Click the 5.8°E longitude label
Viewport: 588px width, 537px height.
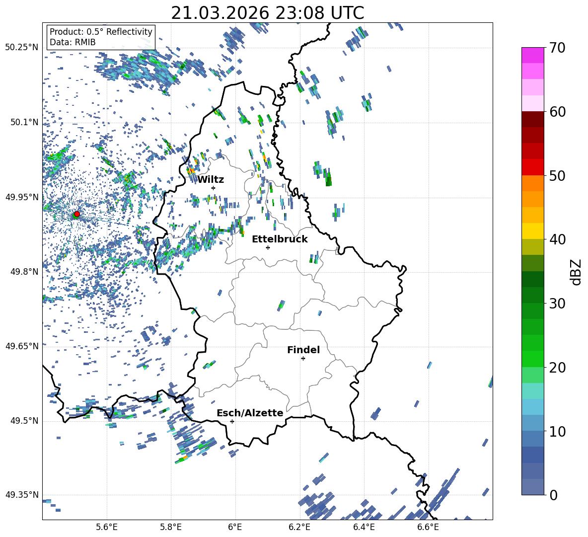click(171, 527)
